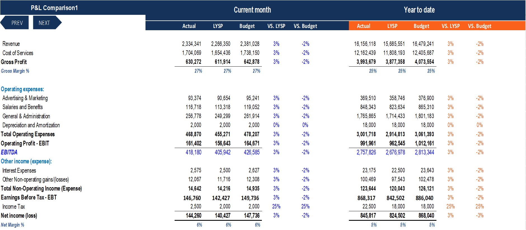Viewport: 526px width, 230px height.
Task: Click Net income actual 144,260
Action: tap(194, 216)
